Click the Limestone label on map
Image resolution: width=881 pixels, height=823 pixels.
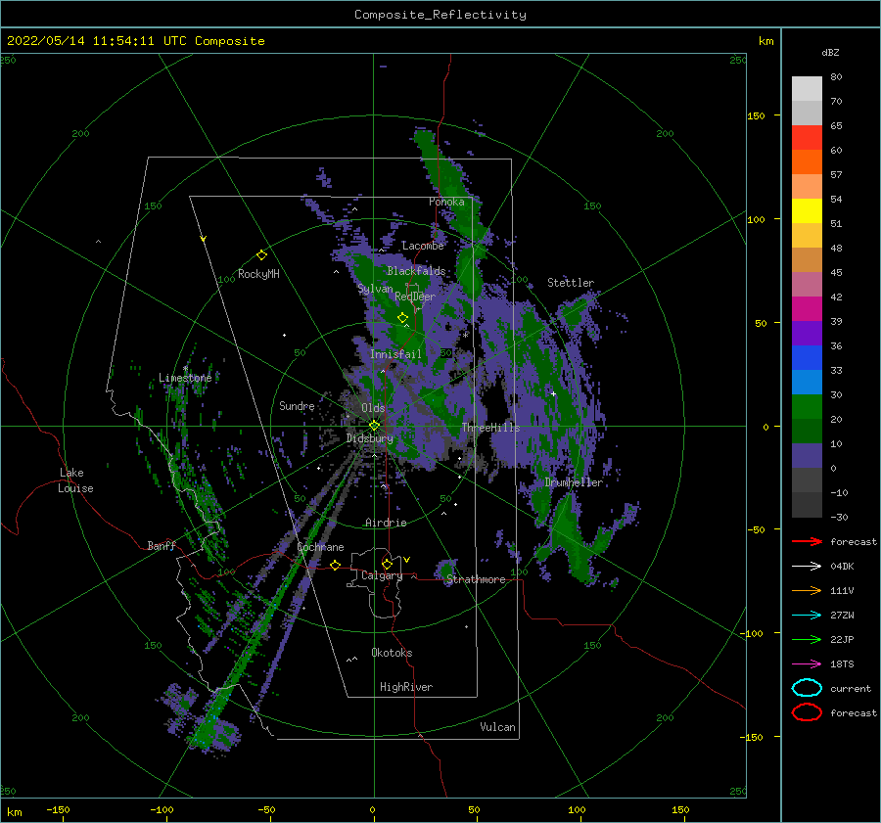click(185, 378)
